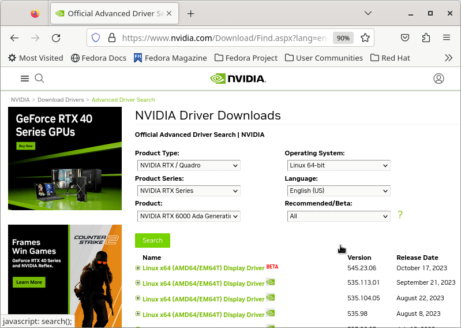Image resolution: width=461 pixels, height=328 pixels.
Task: Close the Official Advanced Driver Search tab
Action: 169,13
